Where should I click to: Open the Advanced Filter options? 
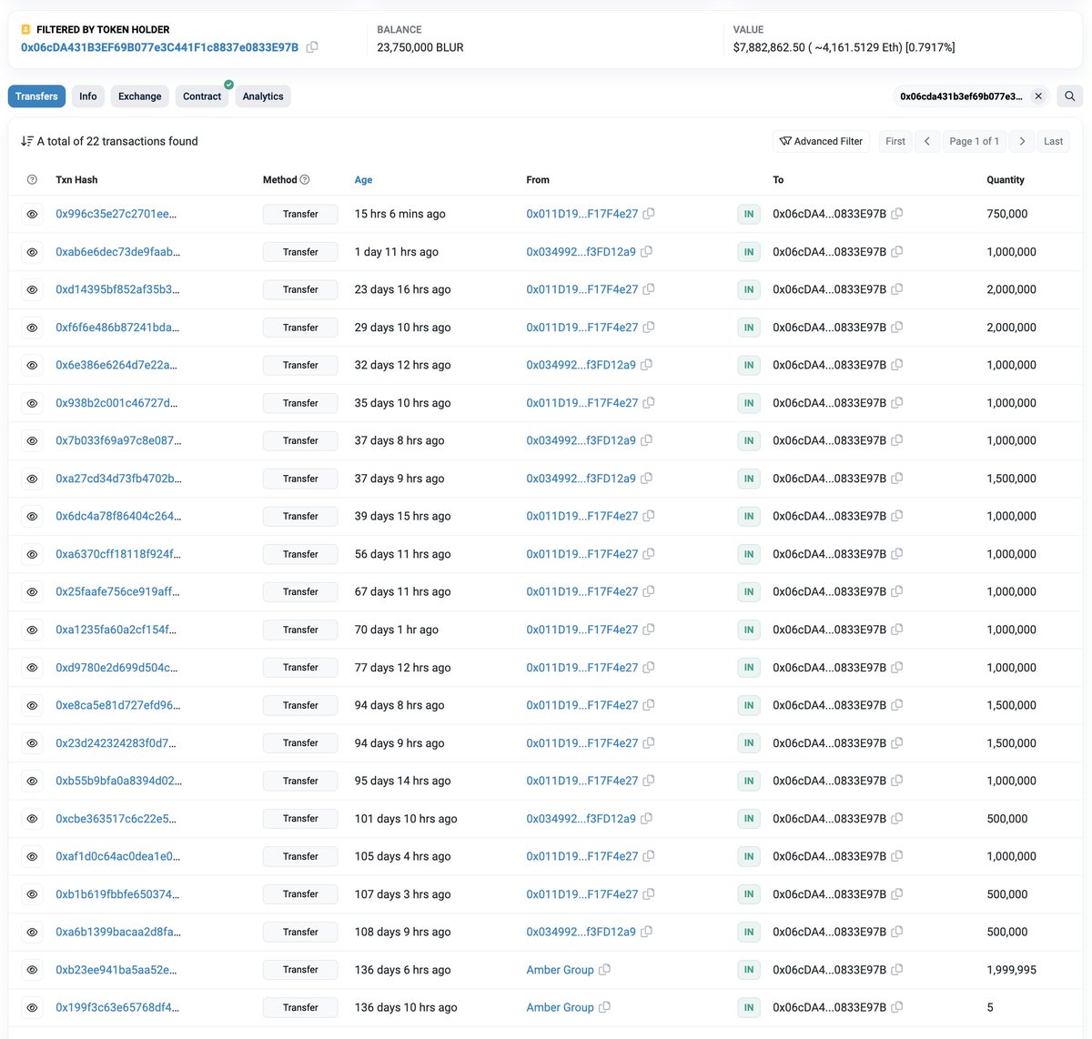coord(821,141)
